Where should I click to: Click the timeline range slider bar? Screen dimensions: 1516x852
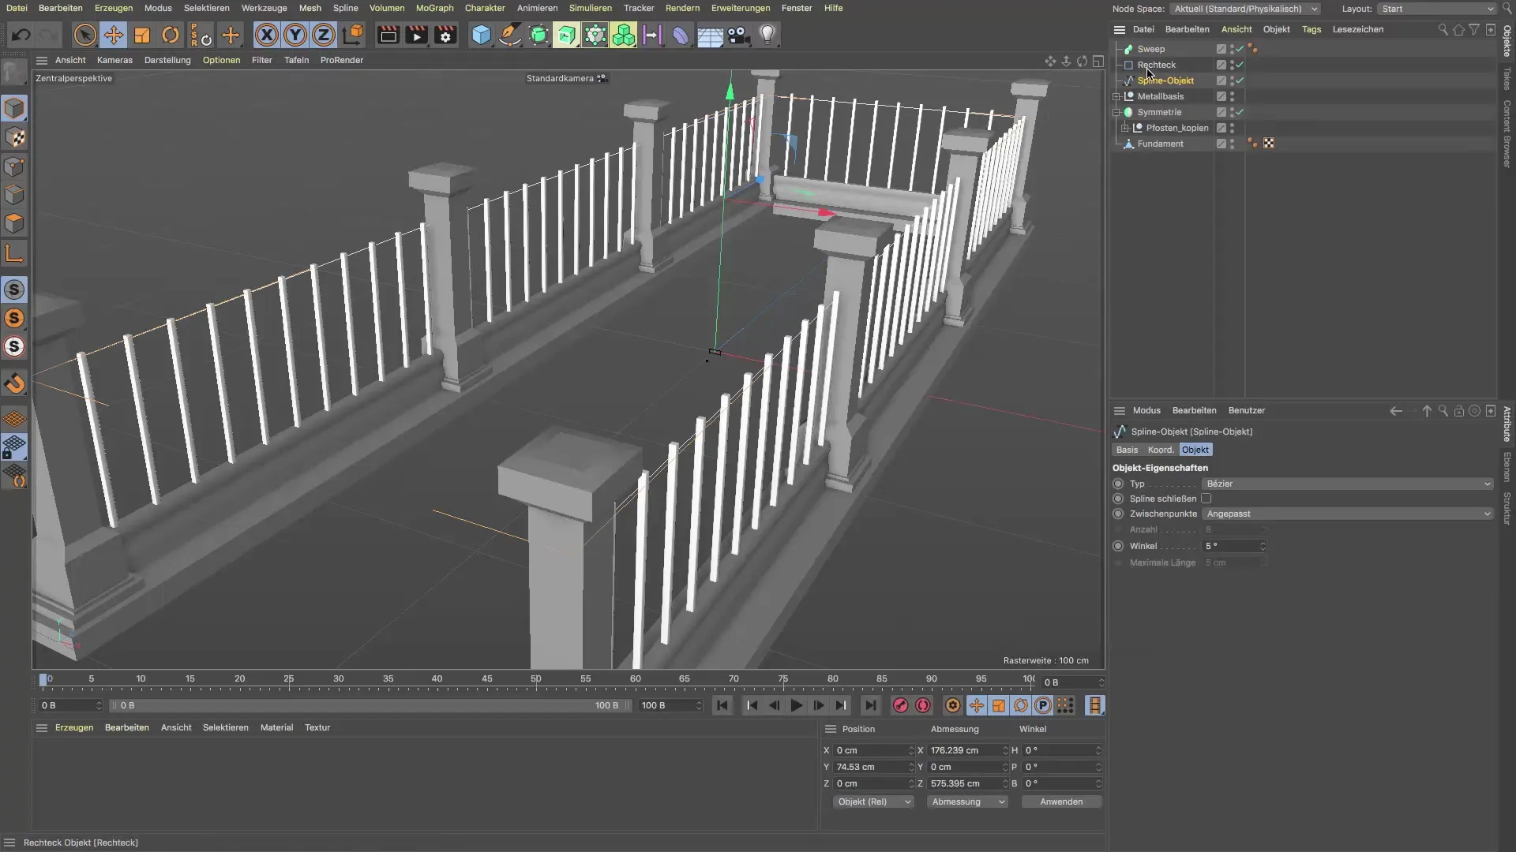(370, 705)
